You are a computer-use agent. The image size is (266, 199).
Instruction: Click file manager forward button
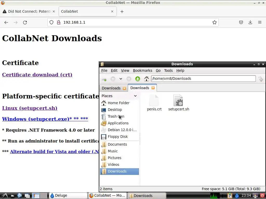tap(129, 79)
